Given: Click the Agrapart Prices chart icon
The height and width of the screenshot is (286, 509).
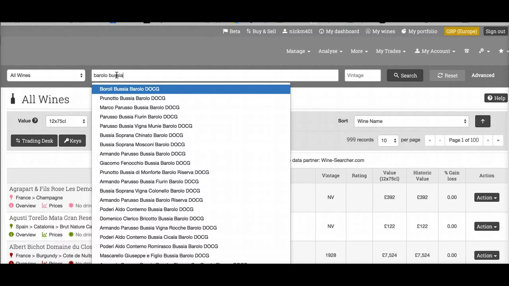Looking at the screenshot, I should (45, 206).
